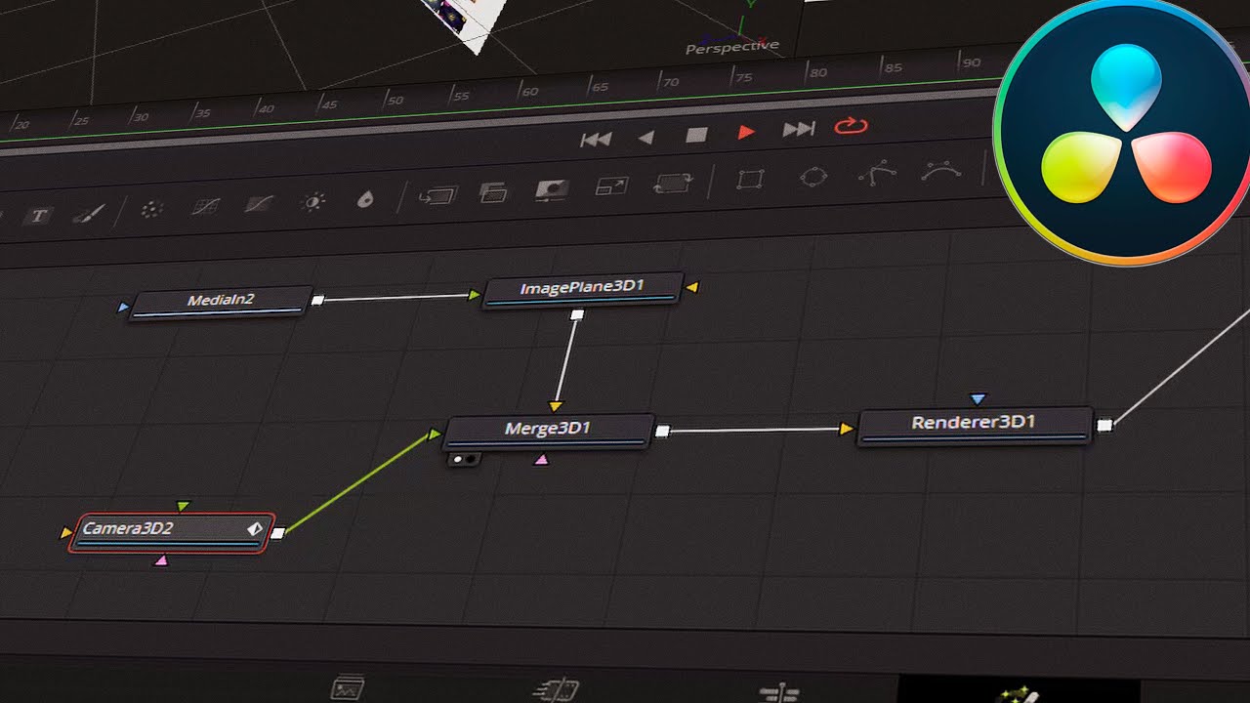This screenshot has width=1250, height=703.
Task: Add a Color Corrector node from toolbar
Action: click(151, 209)
